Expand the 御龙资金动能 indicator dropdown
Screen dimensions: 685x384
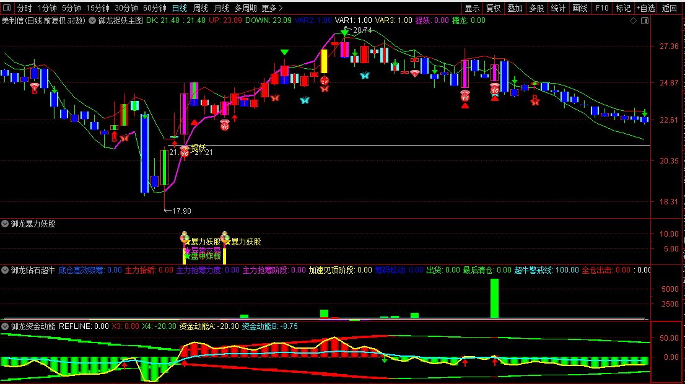(x=5, y=326)
